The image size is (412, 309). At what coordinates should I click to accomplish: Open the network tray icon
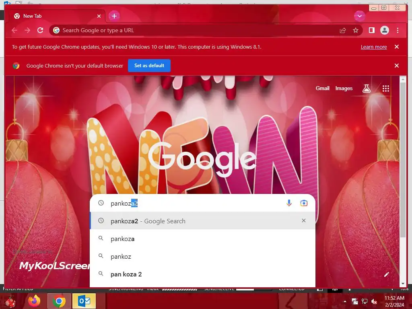pos(365,301)
